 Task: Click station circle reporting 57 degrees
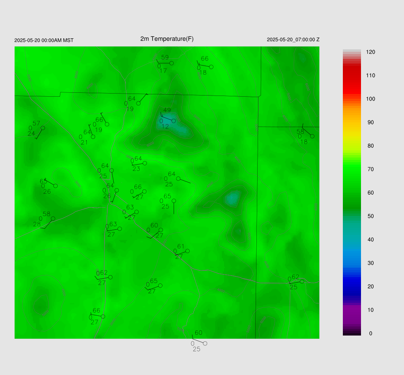(x=43, y=128)
